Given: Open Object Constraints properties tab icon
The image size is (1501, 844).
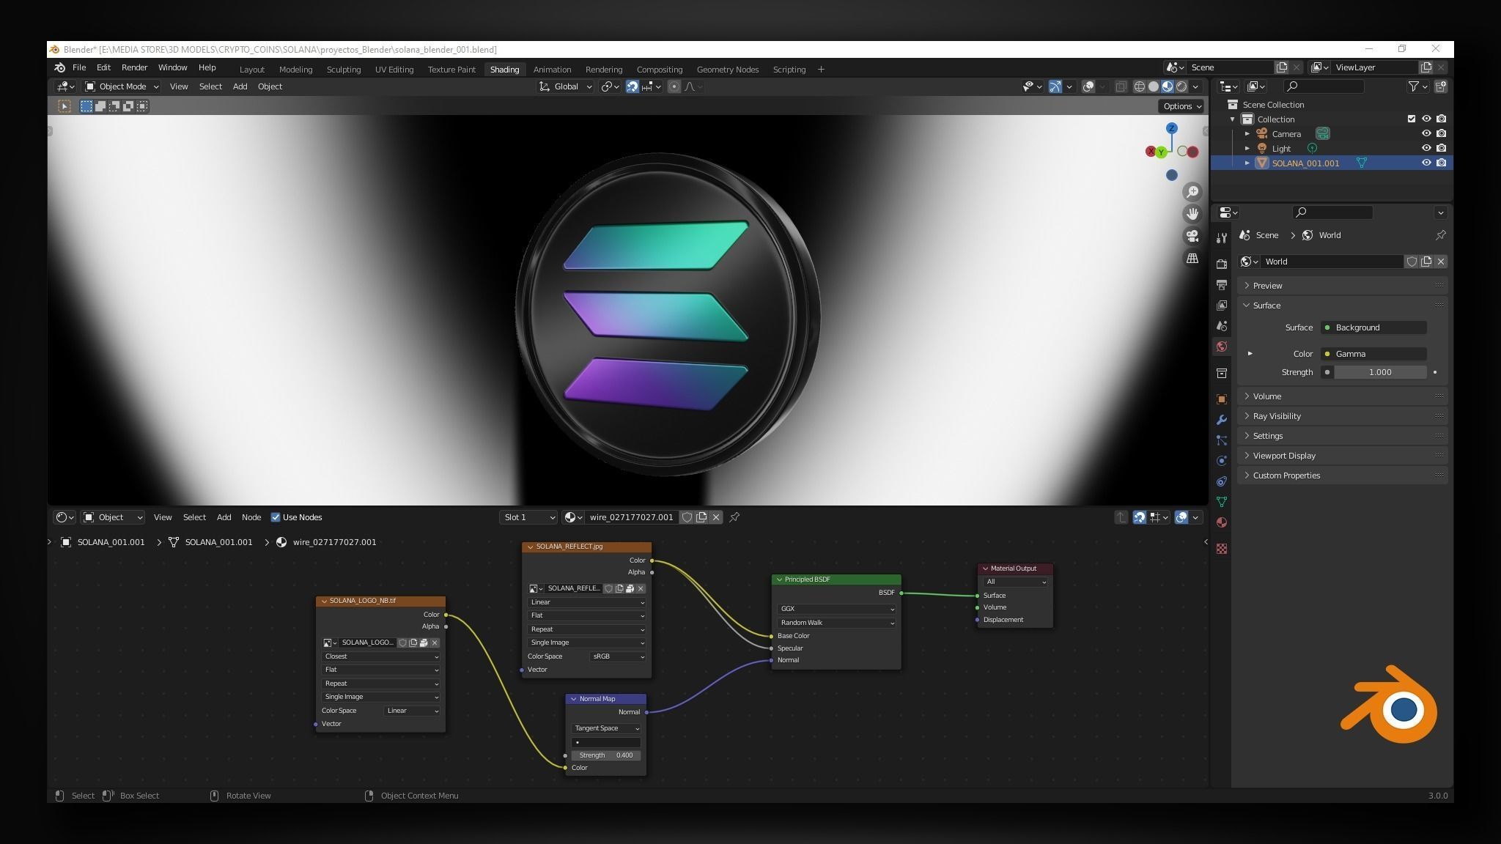Looking at the screenshot, I should point(1221,481).
